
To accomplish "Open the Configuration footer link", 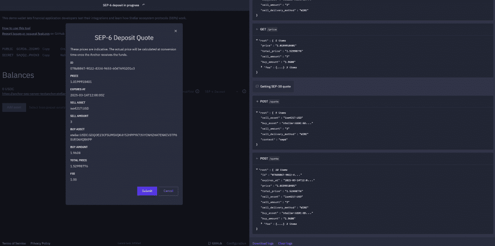I will coord(236,243).
